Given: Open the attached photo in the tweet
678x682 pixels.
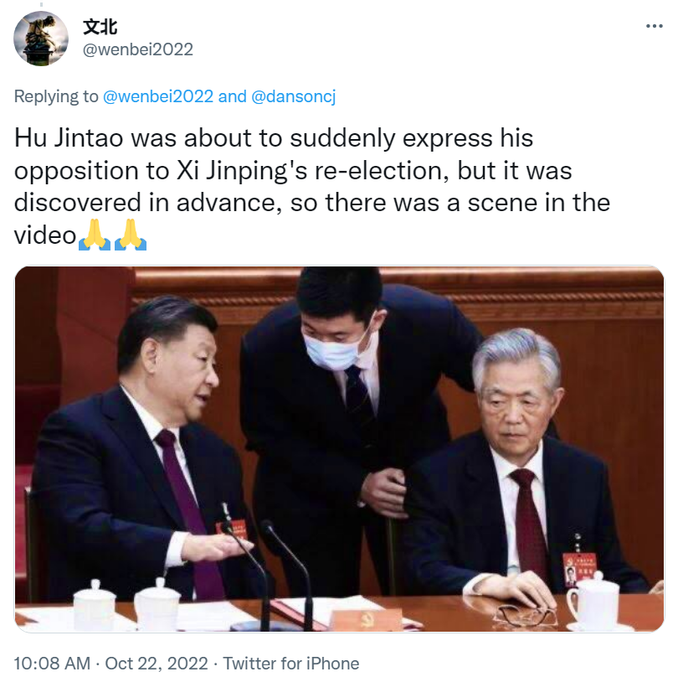Looking at the screenshot, I should point(340,449).
